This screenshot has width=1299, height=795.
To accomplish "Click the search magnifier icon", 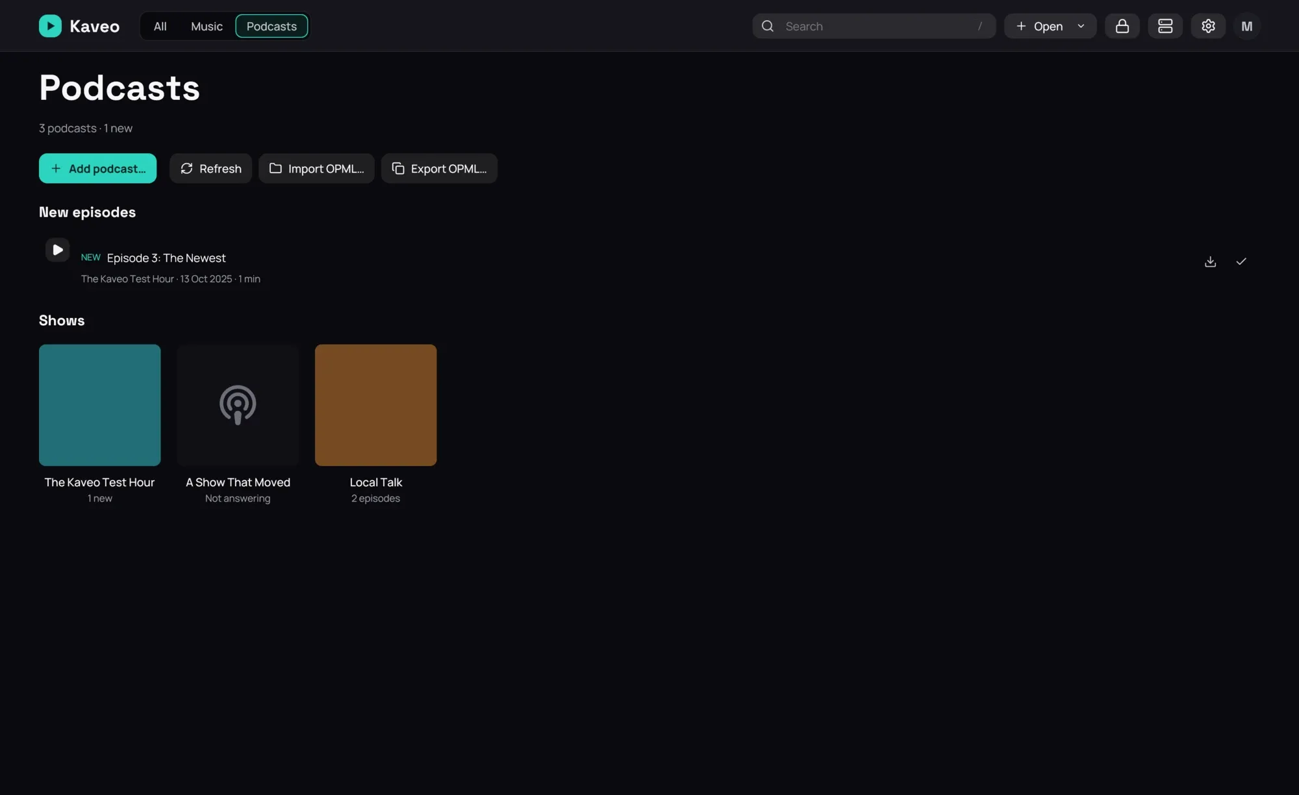I will pyautogui.click(x=768, y=26).
